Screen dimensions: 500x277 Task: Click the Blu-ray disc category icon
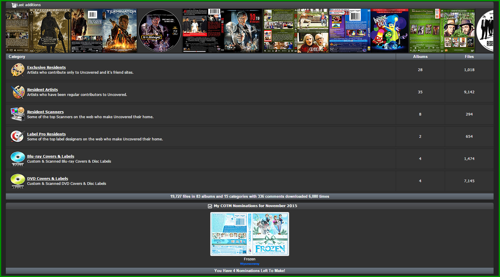click(x=18, y=159)
